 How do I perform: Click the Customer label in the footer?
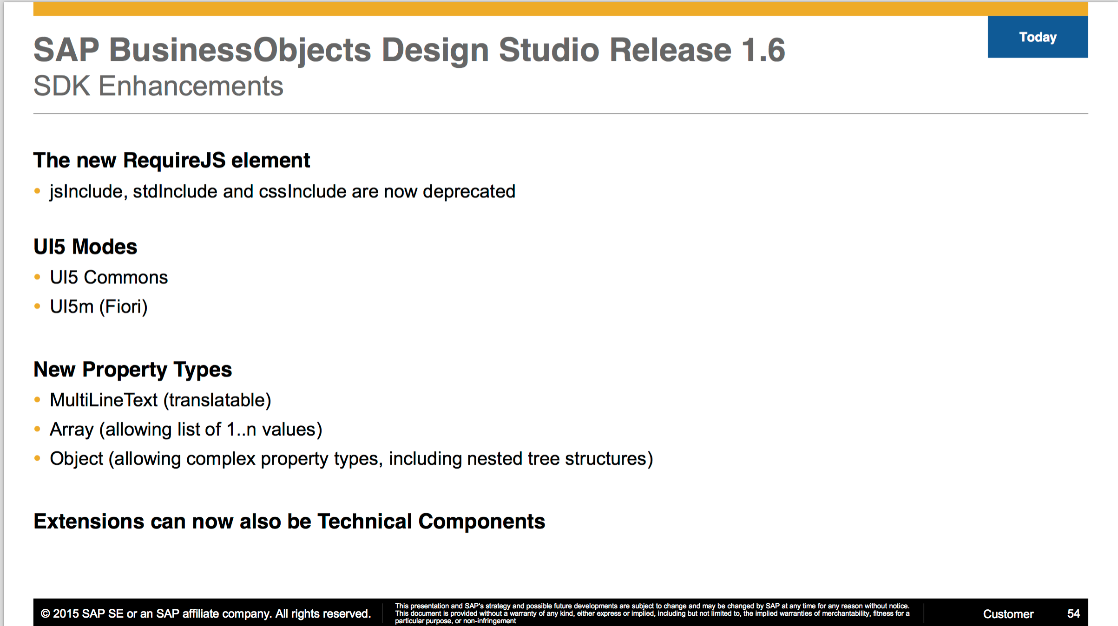coord(1008,614)
